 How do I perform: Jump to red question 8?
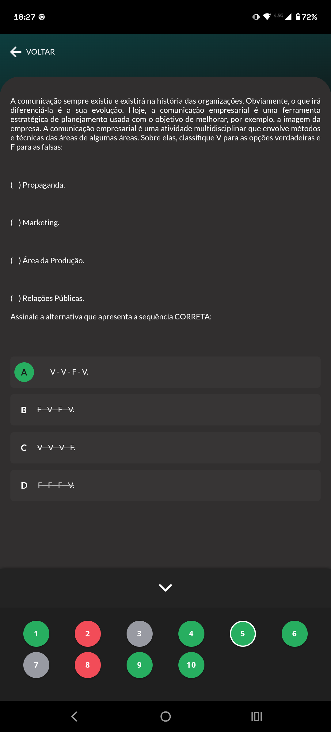pyautogui.click(x=88, y=665)
